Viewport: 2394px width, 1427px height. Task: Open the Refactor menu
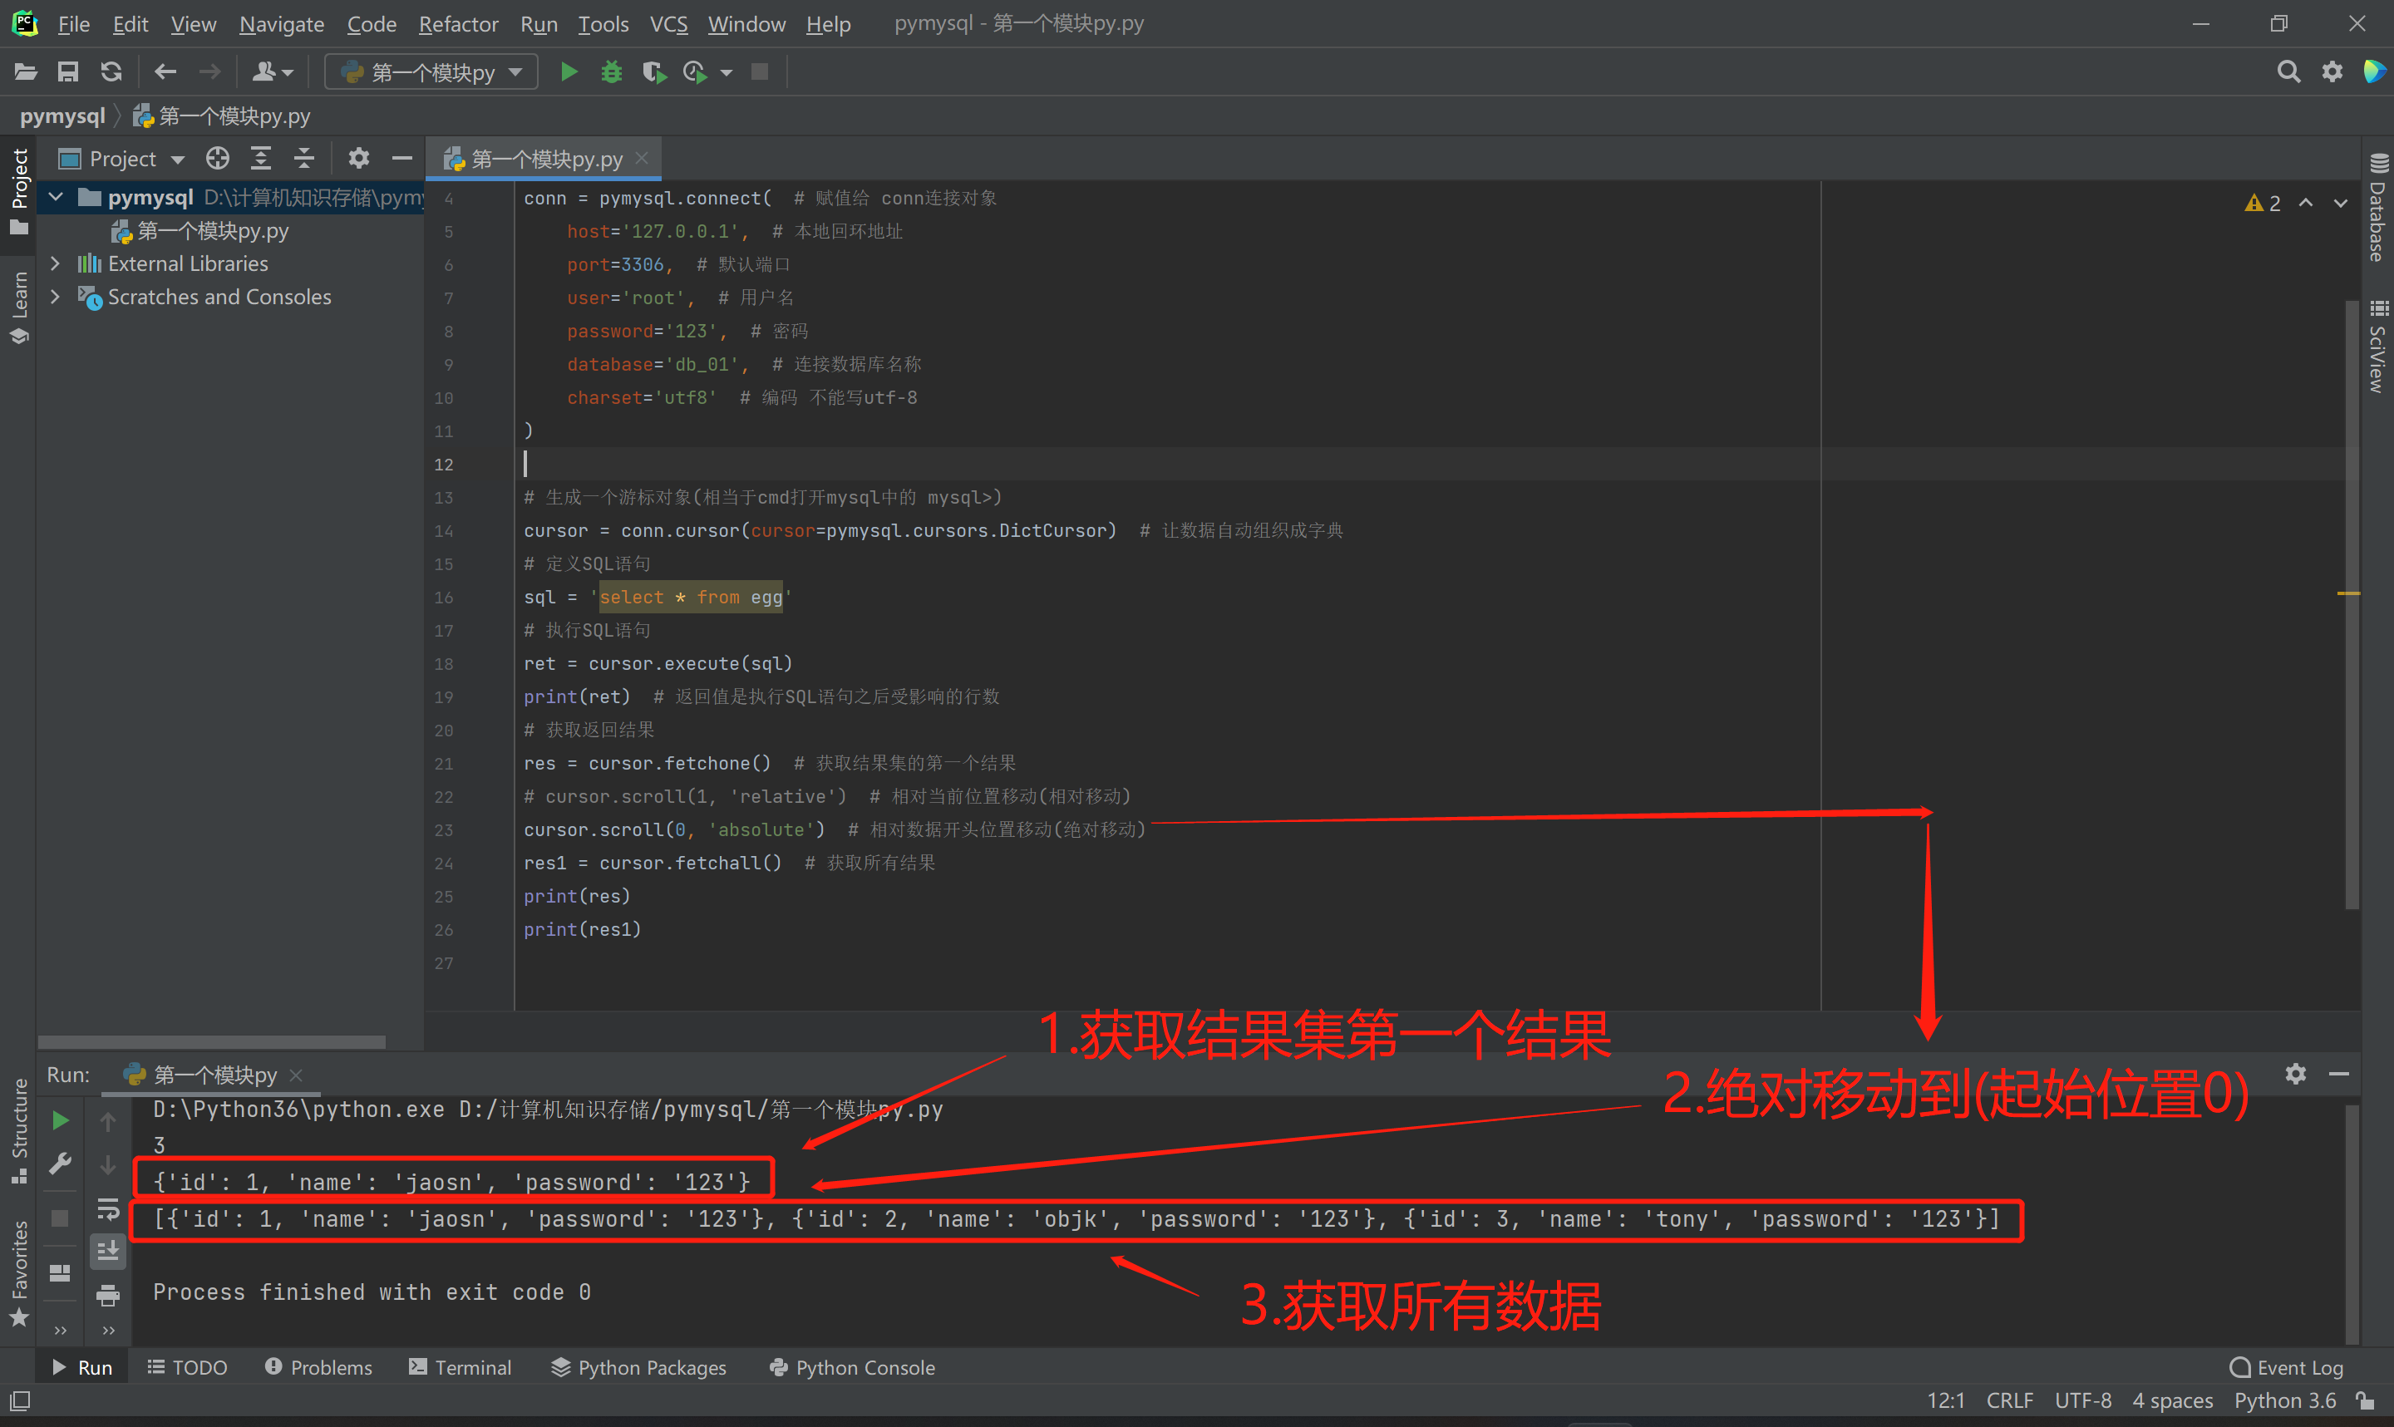click(x=458, y=24)
